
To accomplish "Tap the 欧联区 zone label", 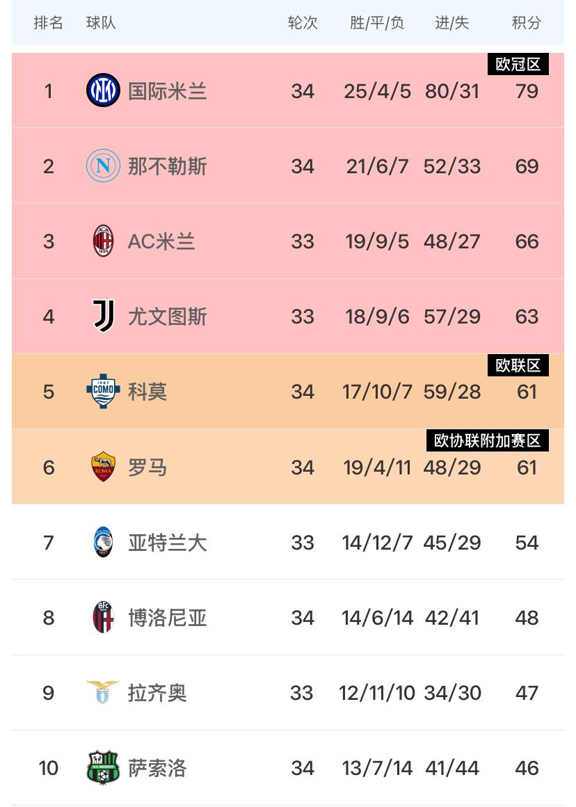I will (x=518, y=365).
